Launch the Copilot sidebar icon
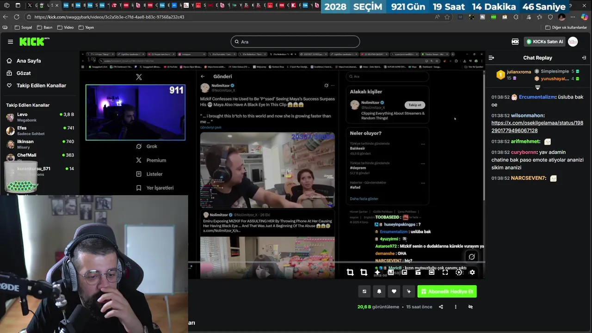Image resolution: width=592 pixels, height=333 pixels. 585,17
